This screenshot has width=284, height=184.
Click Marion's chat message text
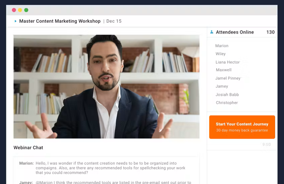point(111,168)
